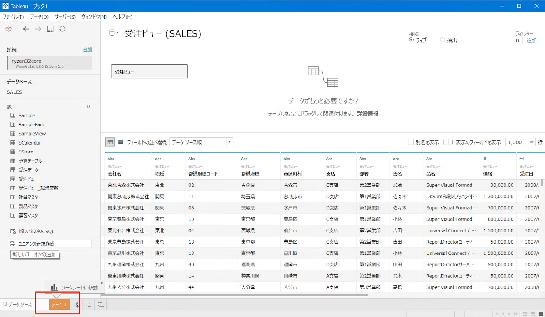
Task: Click the Sample table icon
Action: click(x=12, y=115)
